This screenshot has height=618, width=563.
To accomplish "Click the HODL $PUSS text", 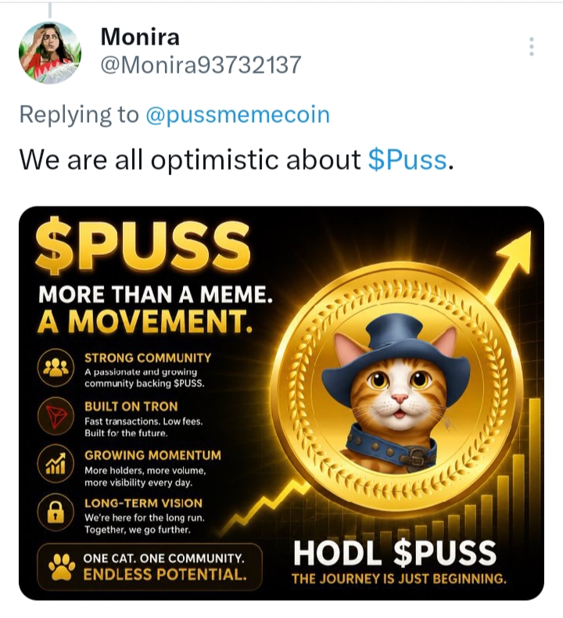I will pos(395,552).
